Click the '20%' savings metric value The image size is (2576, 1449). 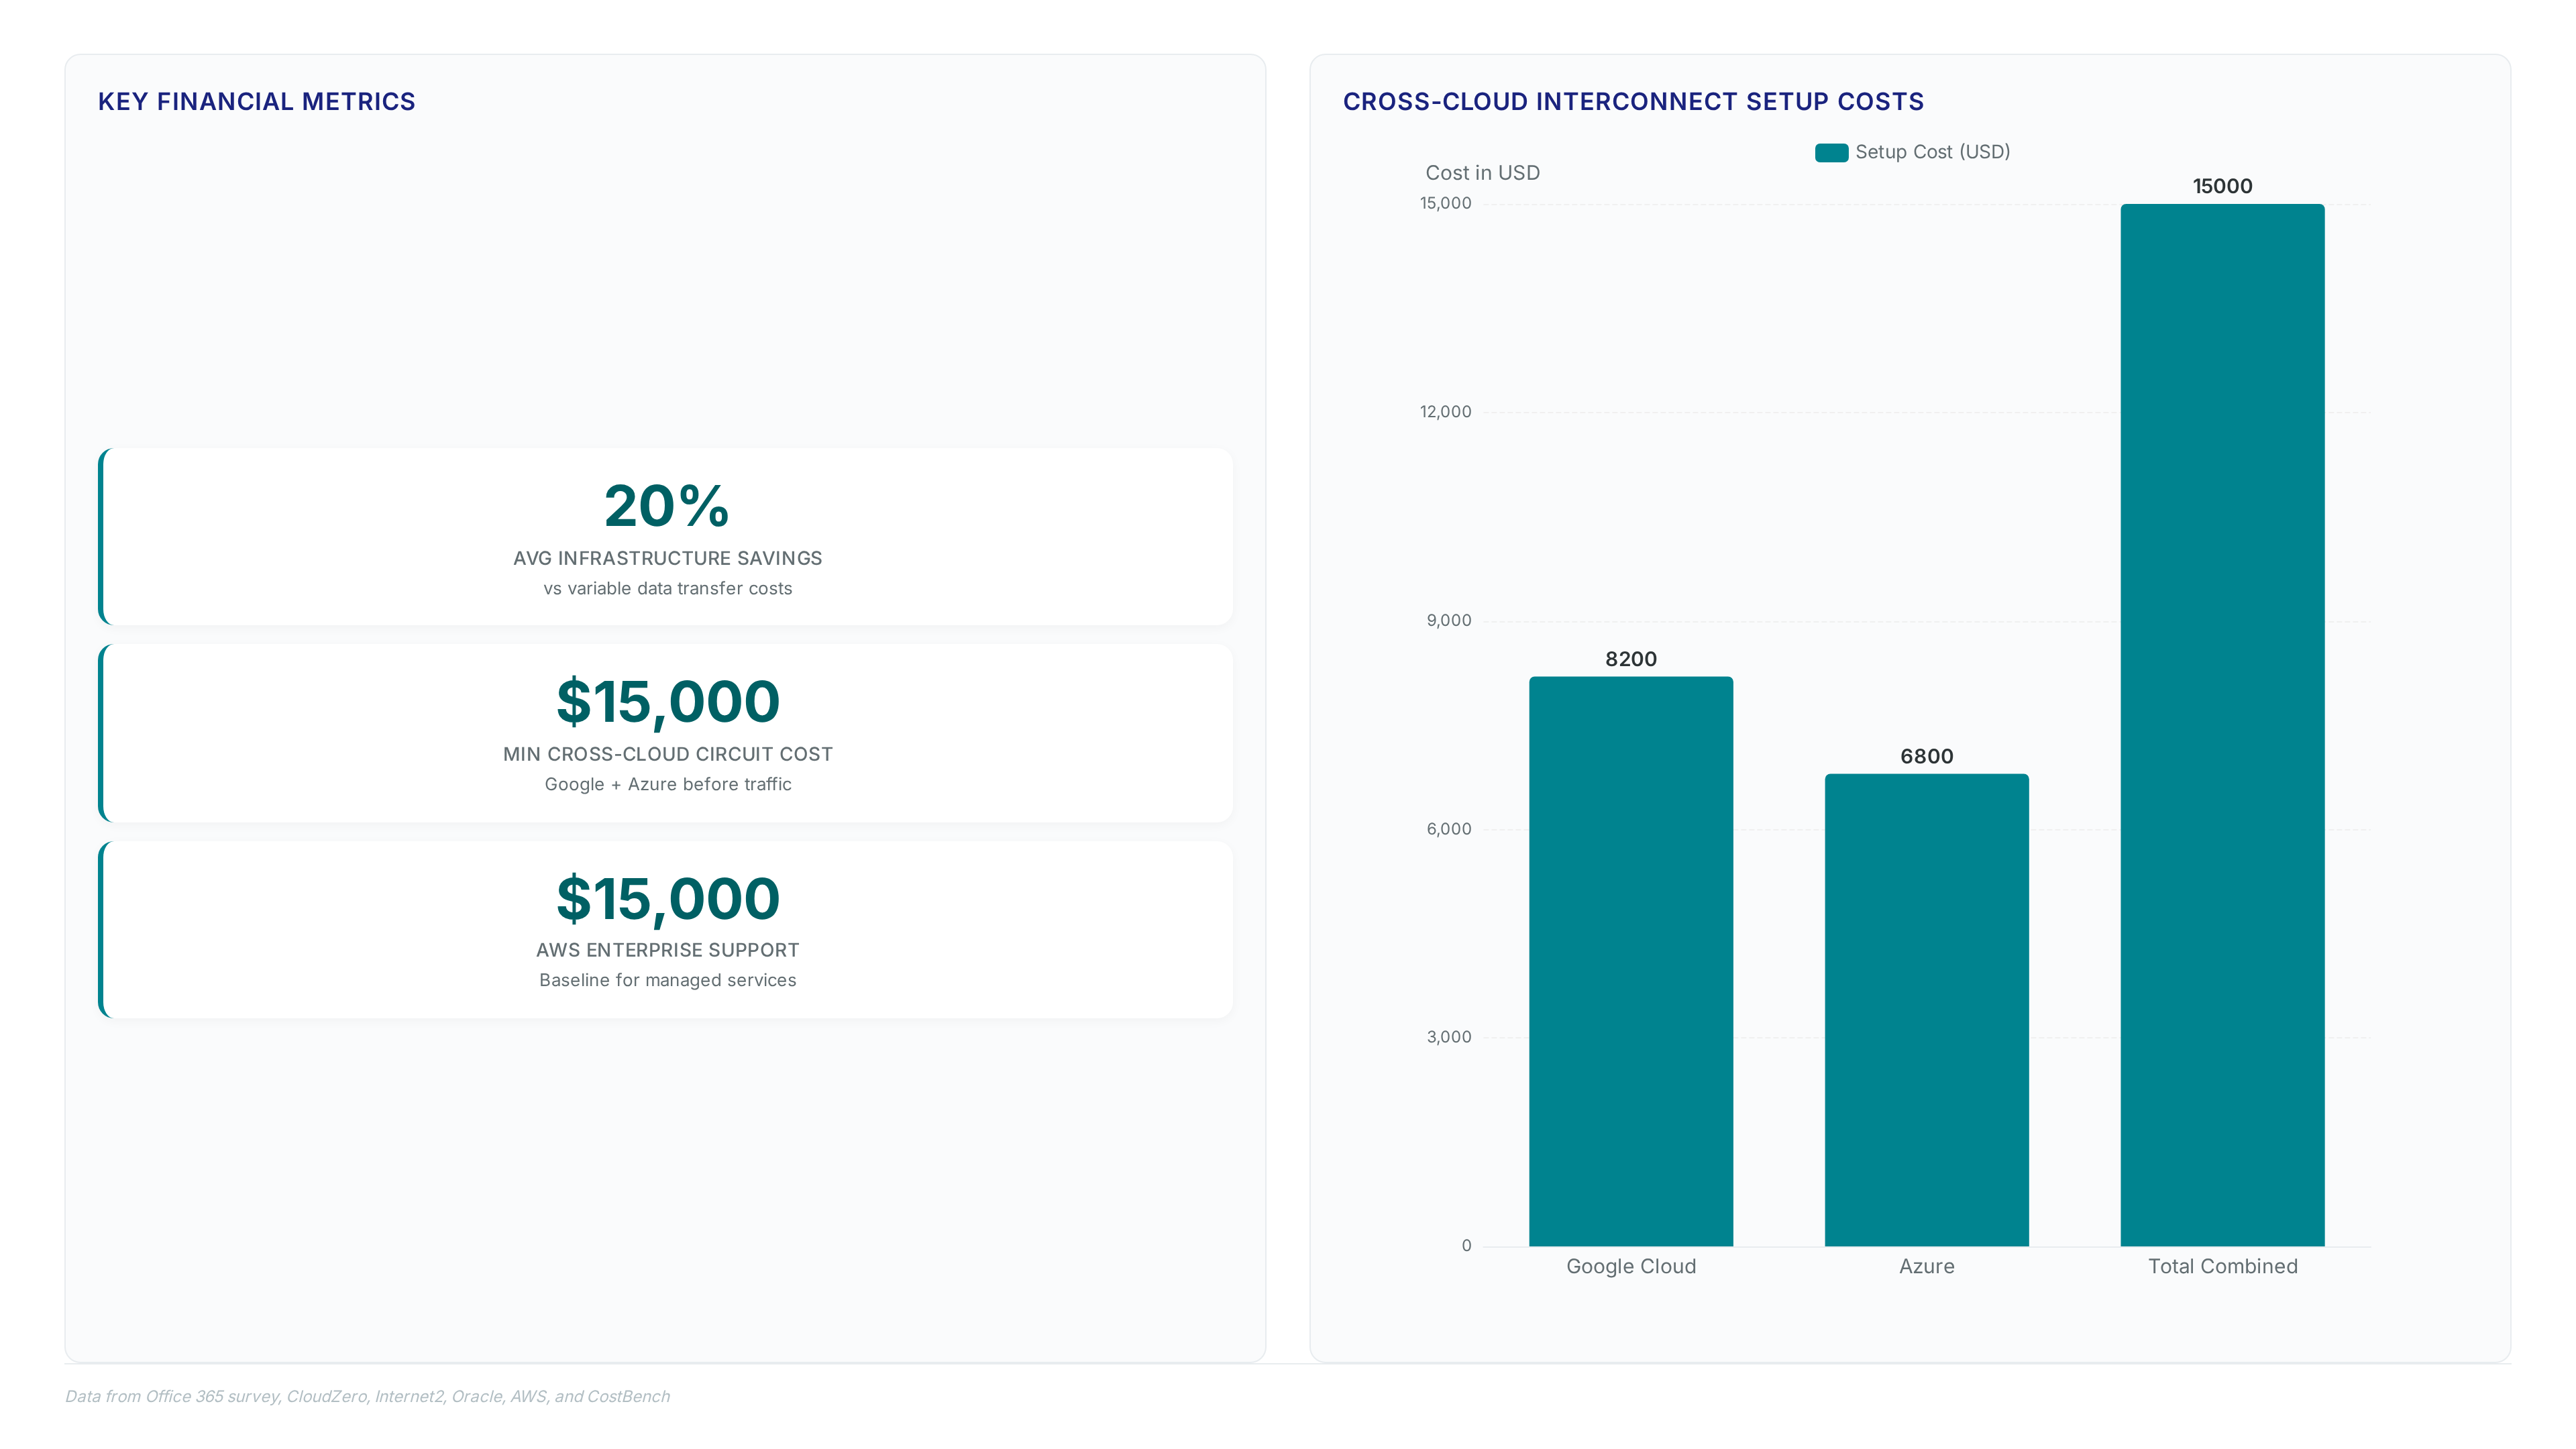point(667,506)
